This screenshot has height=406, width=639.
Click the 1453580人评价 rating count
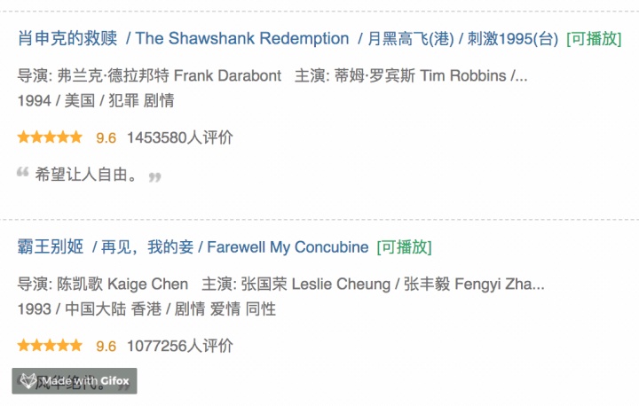[x=179, y=137]
